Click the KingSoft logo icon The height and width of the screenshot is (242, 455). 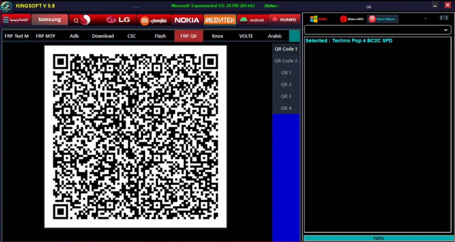click(6, 6)
